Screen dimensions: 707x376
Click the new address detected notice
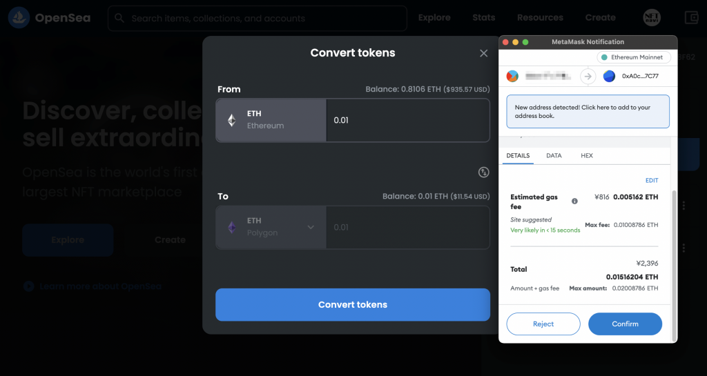point(588,112)
